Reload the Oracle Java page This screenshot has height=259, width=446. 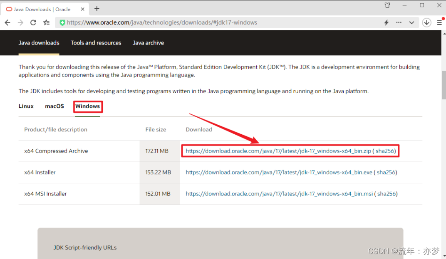coord(33,22)
